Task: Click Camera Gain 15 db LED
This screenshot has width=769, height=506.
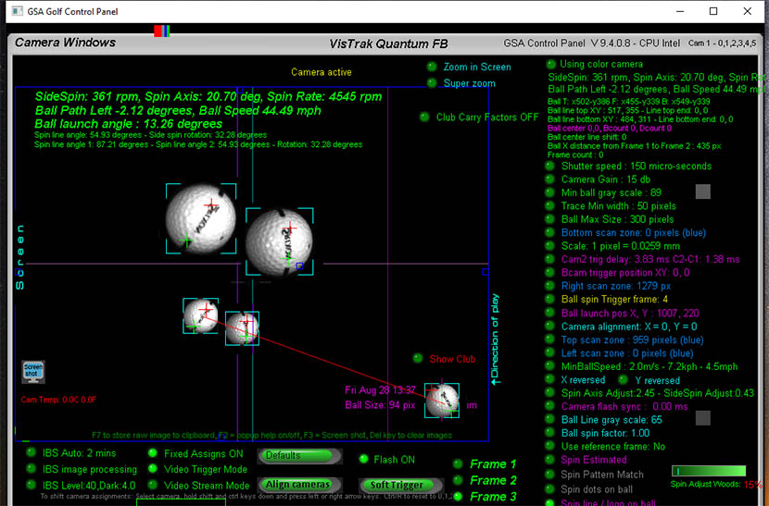Action: coord(550,179)
